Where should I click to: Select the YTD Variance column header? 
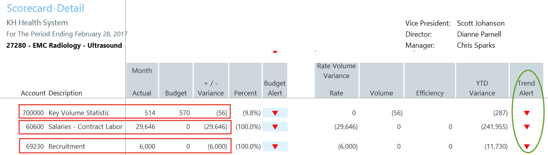click(482, 80)
